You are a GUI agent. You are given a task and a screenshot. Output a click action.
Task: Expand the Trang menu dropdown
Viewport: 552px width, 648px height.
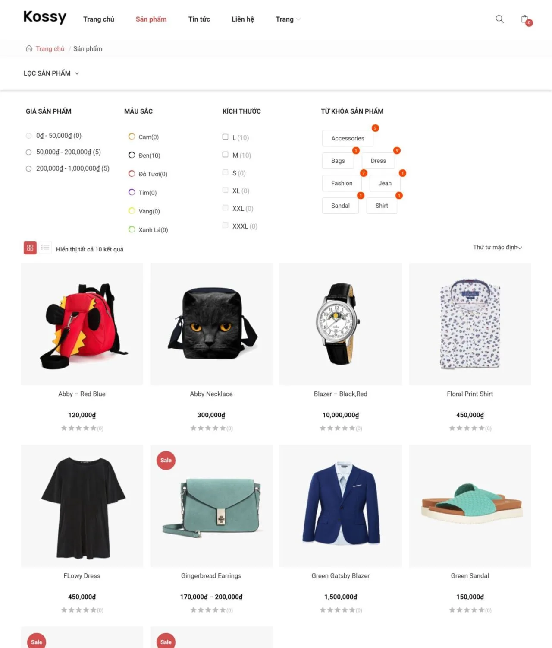pos(288,19)
